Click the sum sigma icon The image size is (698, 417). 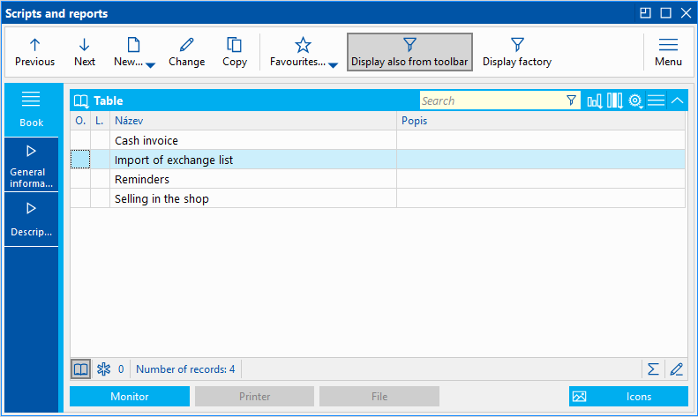(653, 369)
